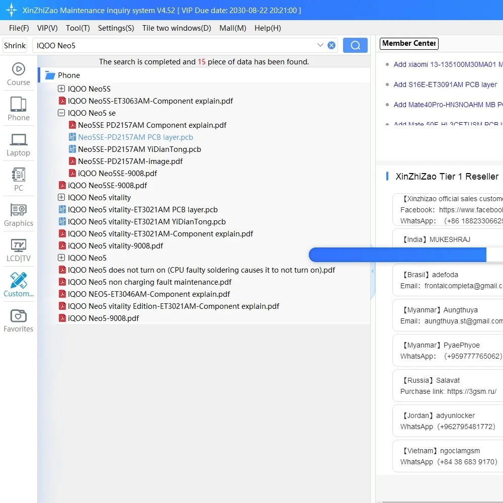Open the search history dropdown arrow
The height and width of the screenshot is (503, 503).
pos(320,45)
